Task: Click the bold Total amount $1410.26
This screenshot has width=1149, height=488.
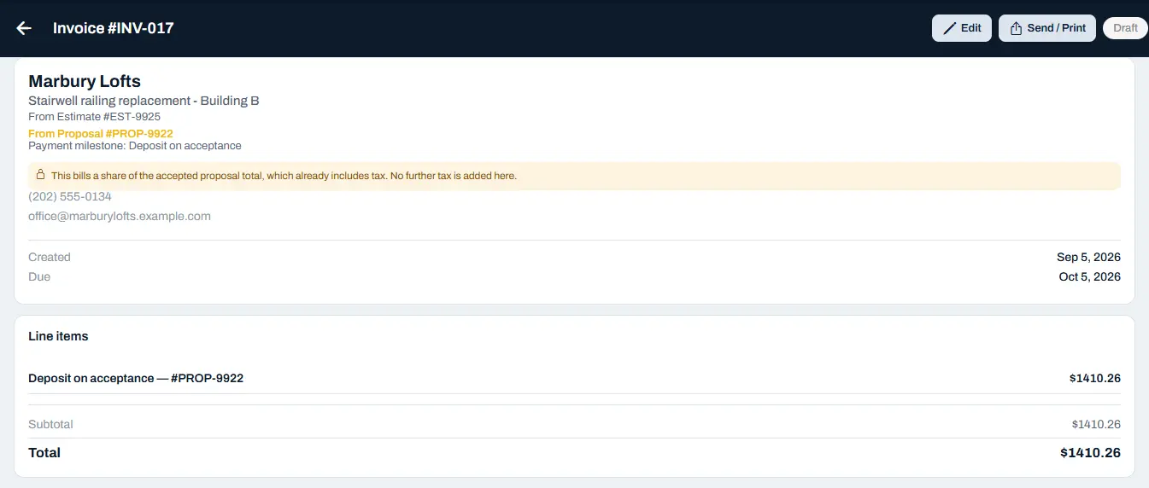Action: pos(1090,453)
